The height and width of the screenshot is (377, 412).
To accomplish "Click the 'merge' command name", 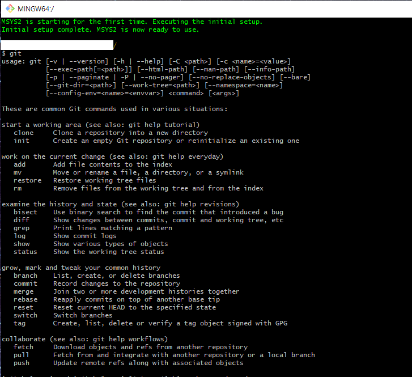I will [24, 291].
